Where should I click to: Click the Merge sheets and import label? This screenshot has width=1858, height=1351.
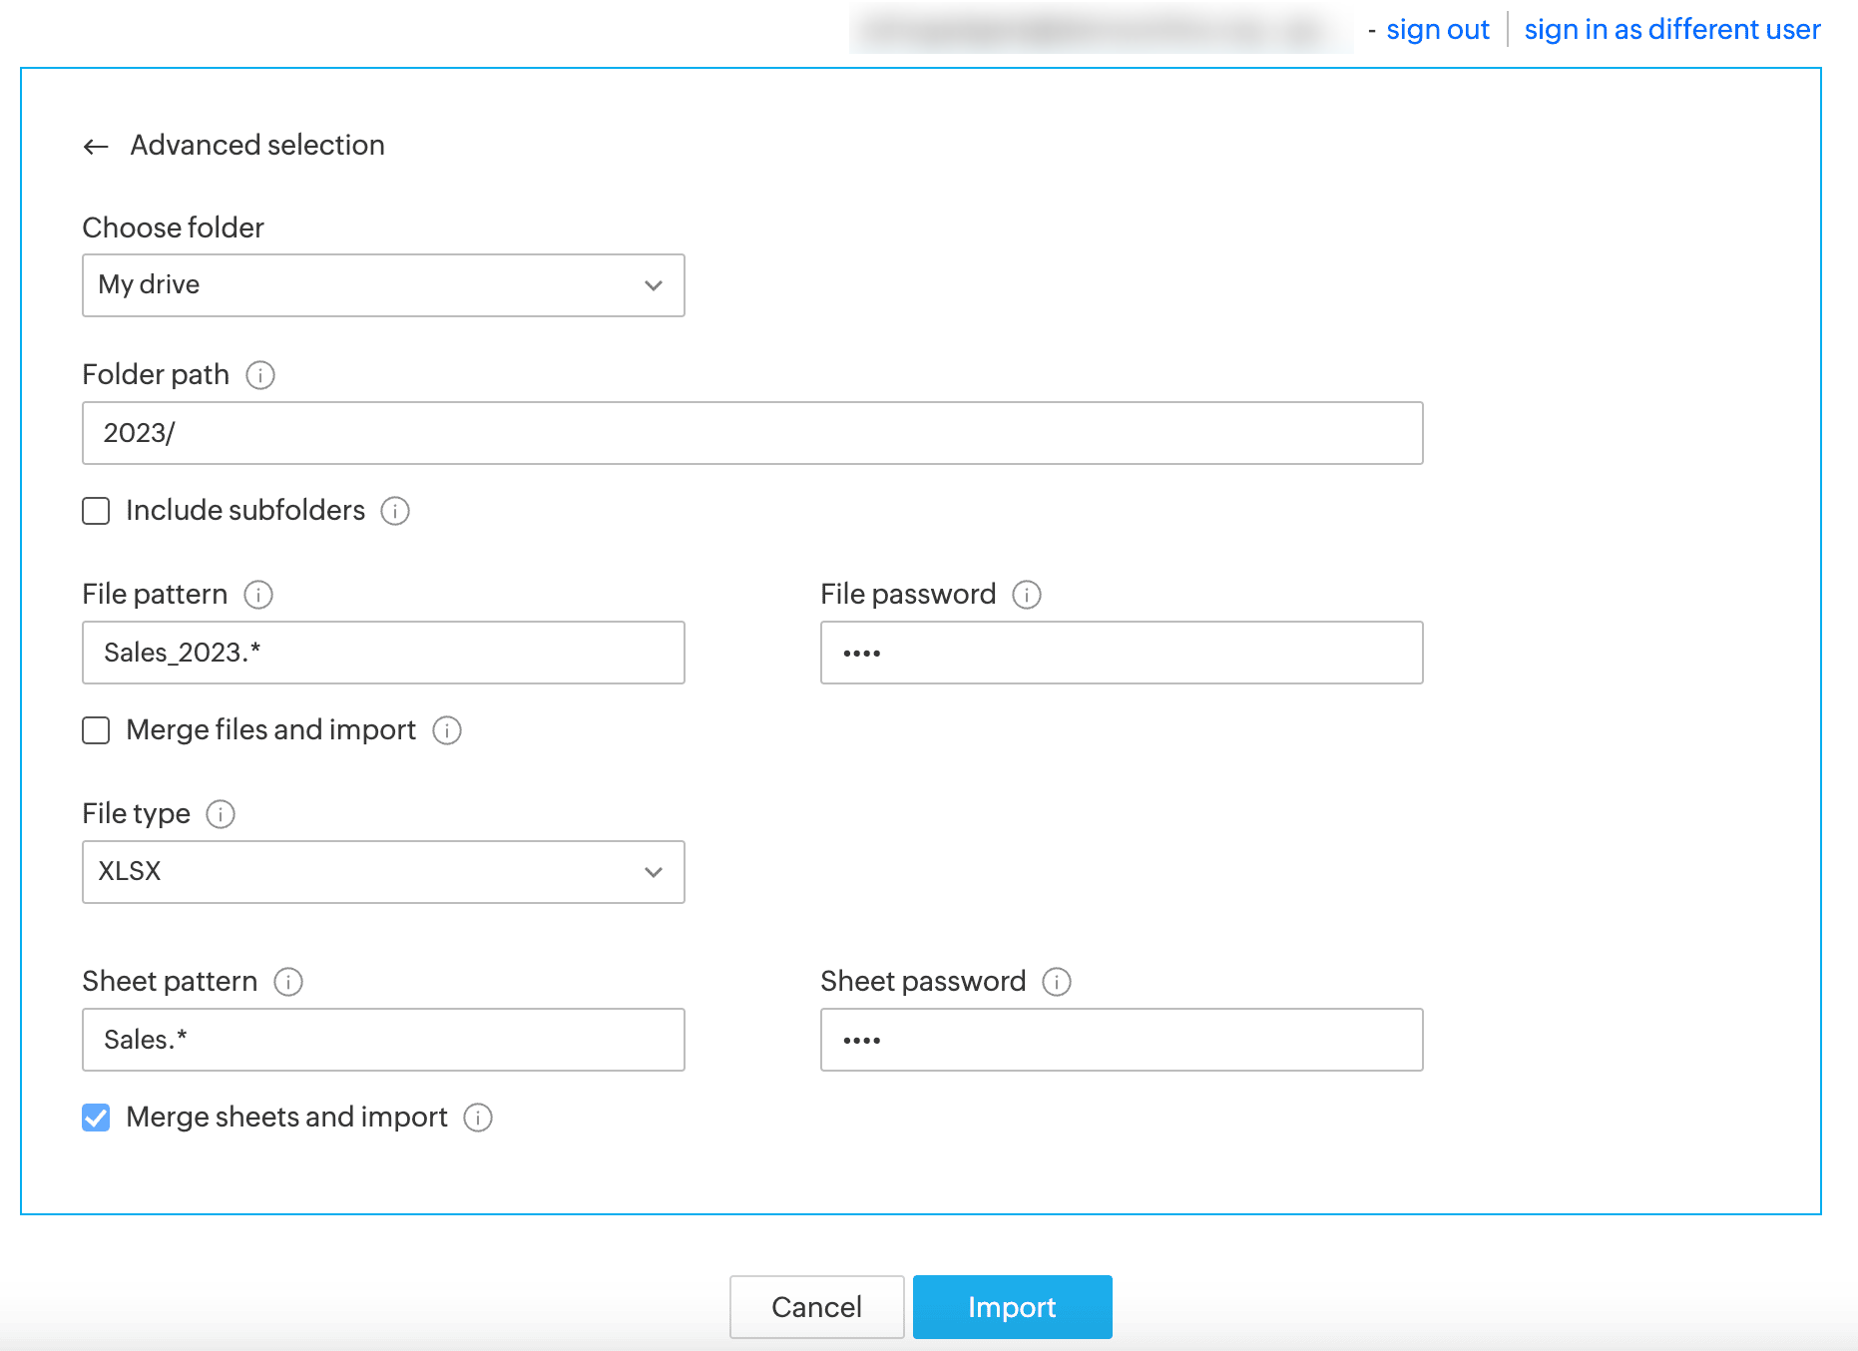[x=286, y=1118]
